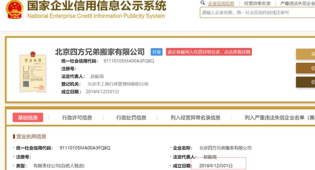Screen dimensions: 315x170
Task: Click the magnifying glass search icon
Action: 203,3
